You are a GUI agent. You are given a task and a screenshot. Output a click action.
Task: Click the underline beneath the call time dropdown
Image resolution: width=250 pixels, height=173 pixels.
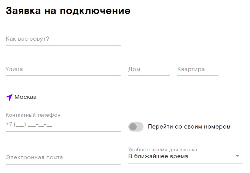point(185,164)
